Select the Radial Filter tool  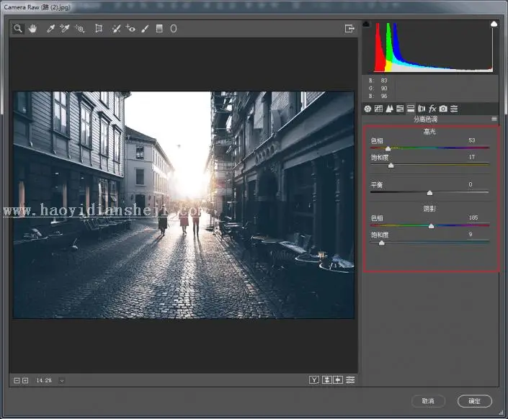pyautogui.click(x=174, y=29)
